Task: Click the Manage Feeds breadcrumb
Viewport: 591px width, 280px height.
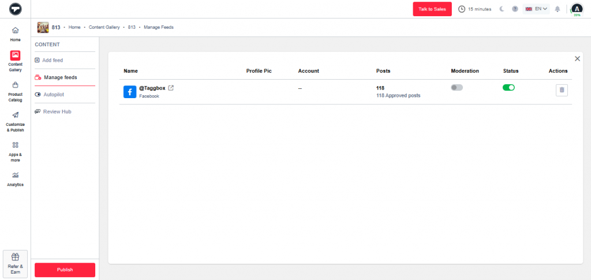Action: pyautogui.click(x=159, y=28)
